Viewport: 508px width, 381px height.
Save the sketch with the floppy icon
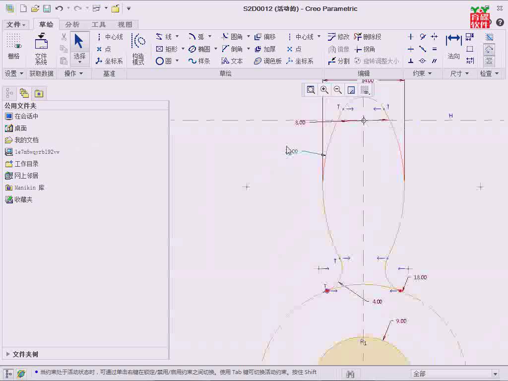[x=47, y=8]
